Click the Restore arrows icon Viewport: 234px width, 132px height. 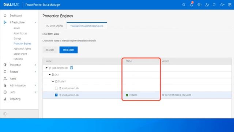[x=5, y=72]
